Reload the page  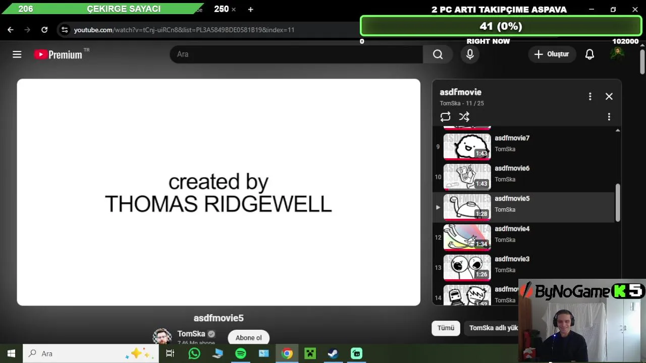coord(44,30)
